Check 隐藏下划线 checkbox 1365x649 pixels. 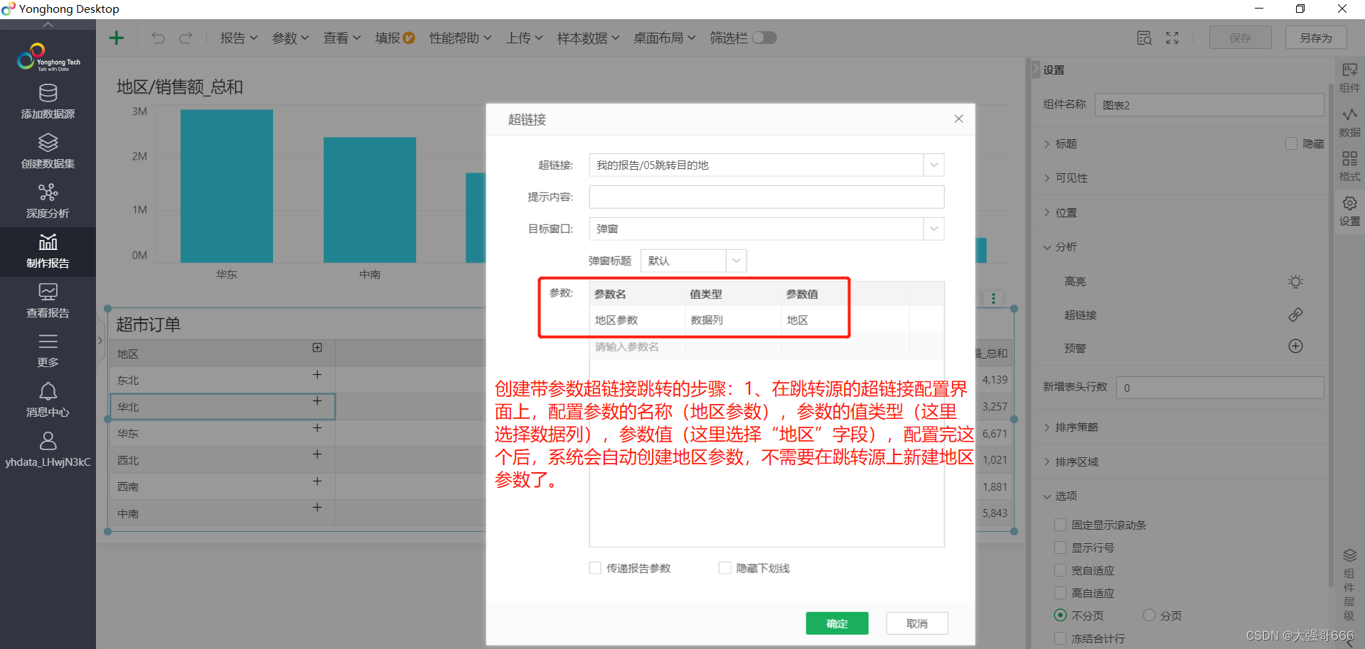coord(724,568)
